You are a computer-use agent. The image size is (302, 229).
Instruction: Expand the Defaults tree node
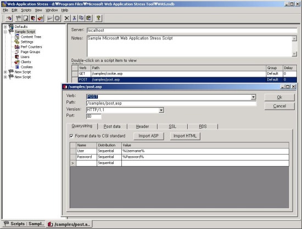tap(5, 27)
